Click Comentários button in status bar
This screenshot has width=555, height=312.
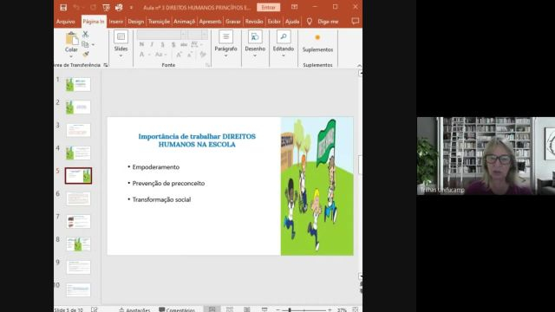[x=177, y=309]
